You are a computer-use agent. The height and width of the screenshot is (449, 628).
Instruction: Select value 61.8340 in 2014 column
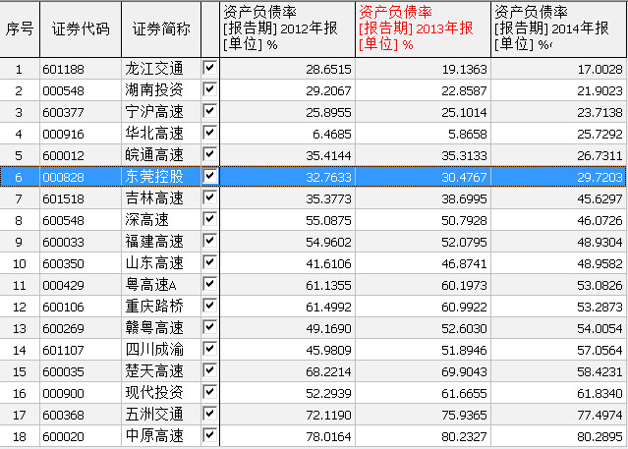[599, 394]
